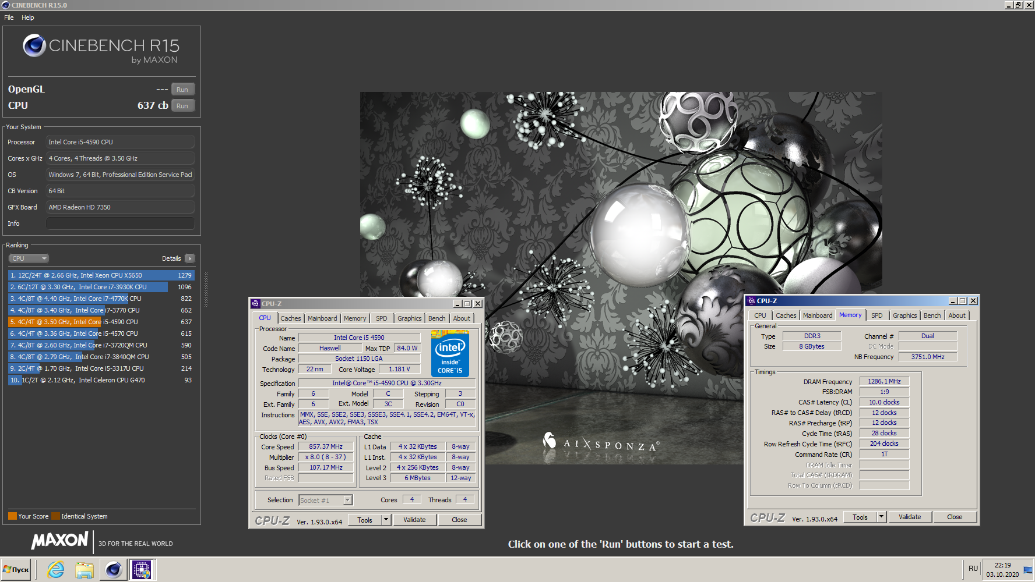Select ranking row Core i7-4770K CPU
The image size is (1035, 582).
(101, 299)
